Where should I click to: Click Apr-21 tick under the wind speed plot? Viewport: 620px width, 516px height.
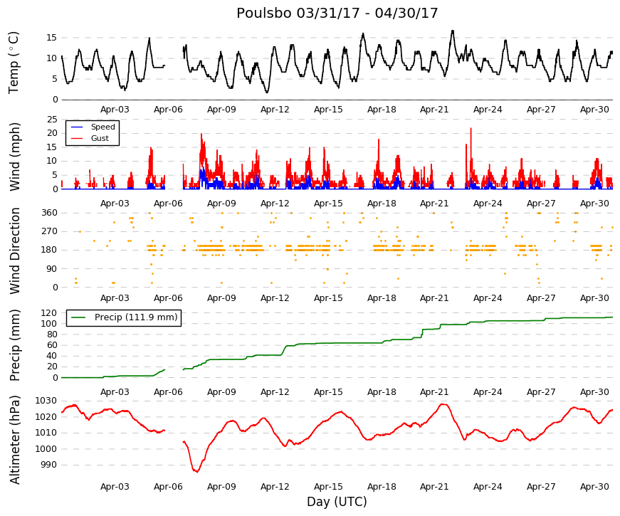(434, 204)
